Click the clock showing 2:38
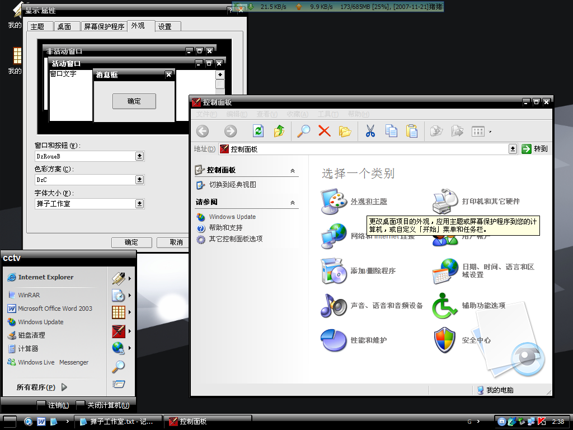Screen dimensions: 573x430 (x=558, y=422)
